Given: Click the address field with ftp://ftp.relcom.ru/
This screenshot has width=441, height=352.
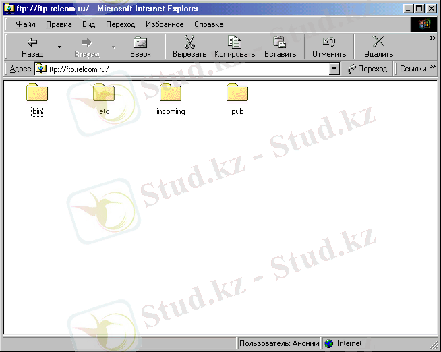Looking at the screenshot, I should click(x=187, y=69).
